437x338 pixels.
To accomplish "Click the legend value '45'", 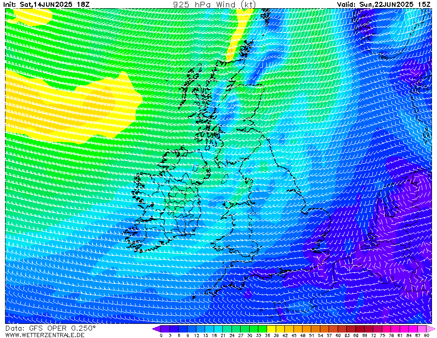I will click(294, 335).
